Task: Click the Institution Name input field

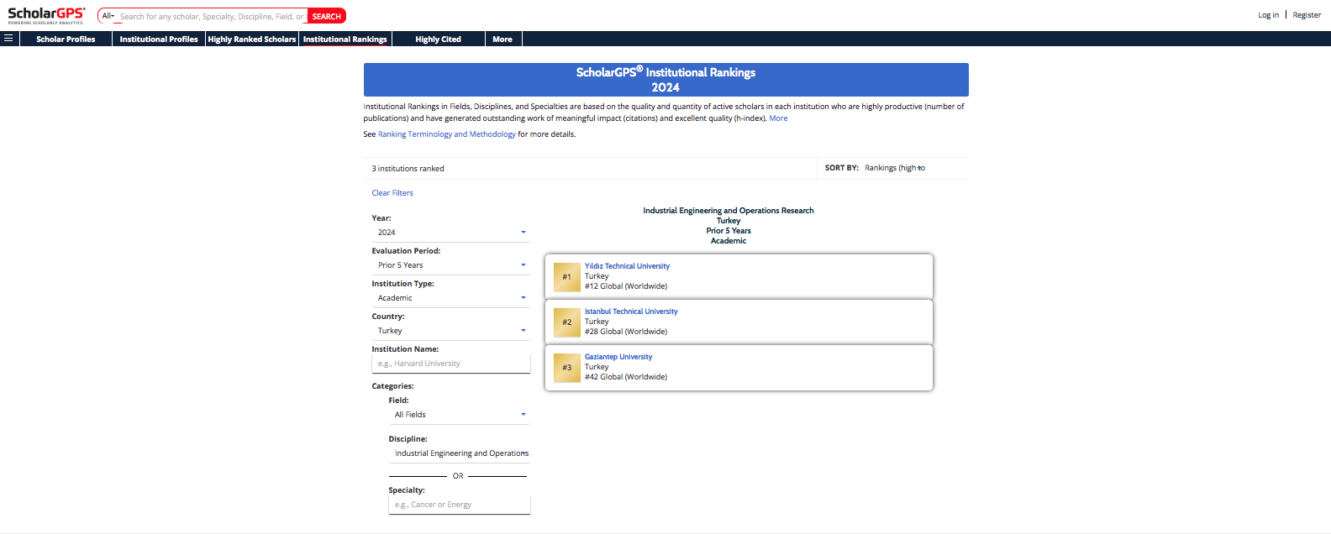Action: [450, 364]
